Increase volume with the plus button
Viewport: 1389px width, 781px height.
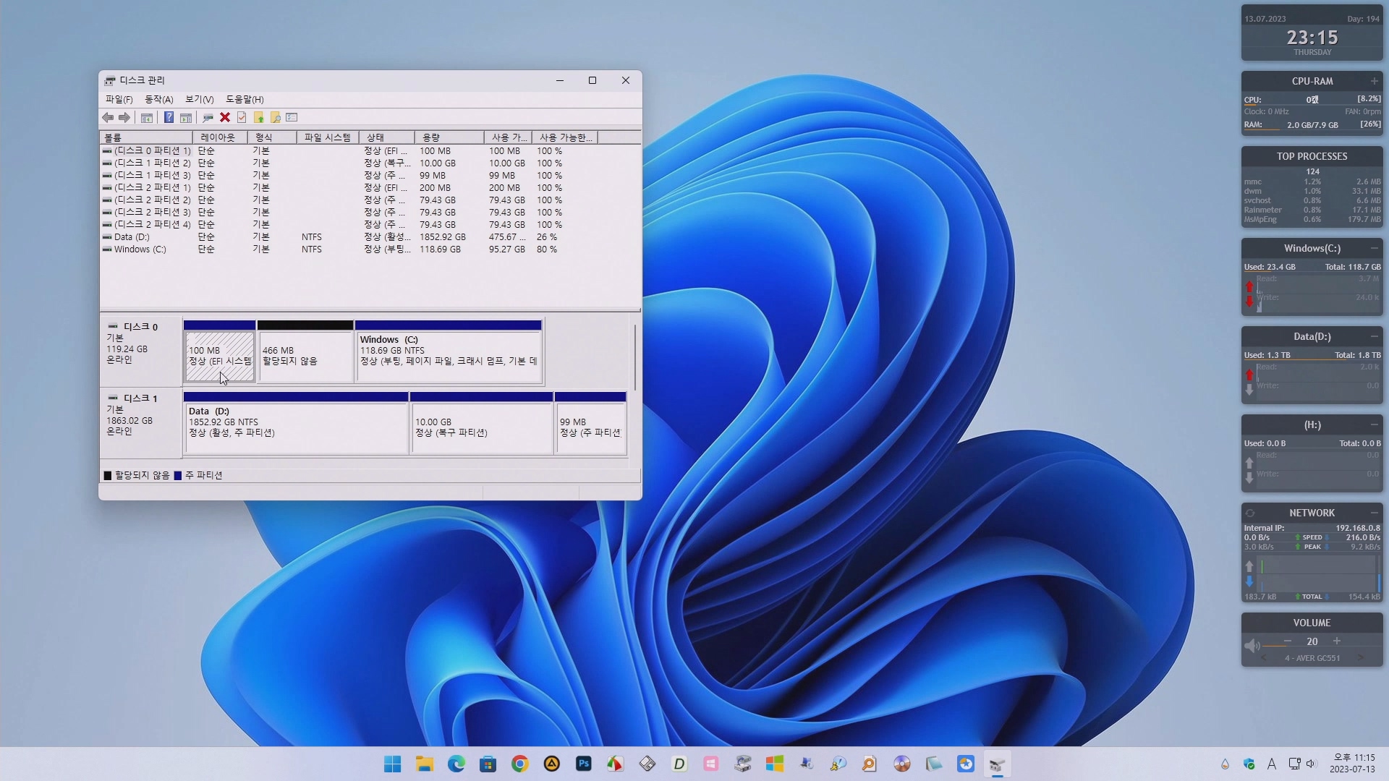pyautogui.click(x=1337, y=641)
